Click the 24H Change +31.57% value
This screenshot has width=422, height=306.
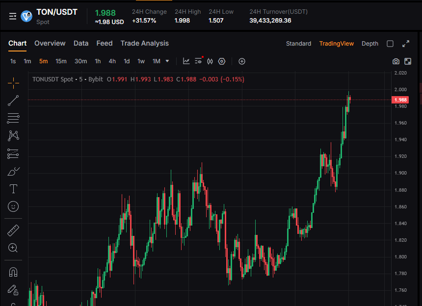point(144,21)
